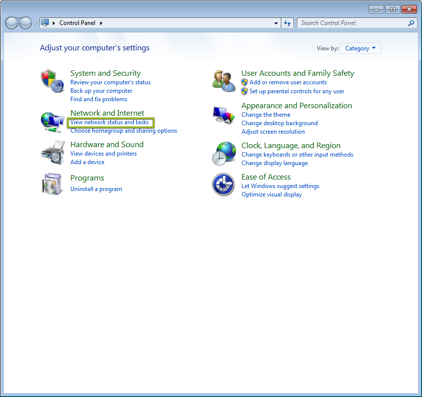Open the Programs disc box icon
This screenshot has width=422, height=397.
[52, 185]
